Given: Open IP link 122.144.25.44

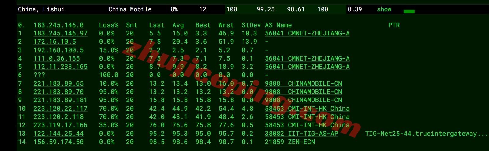Looking at the screenshot, I should tap(58, 134).
